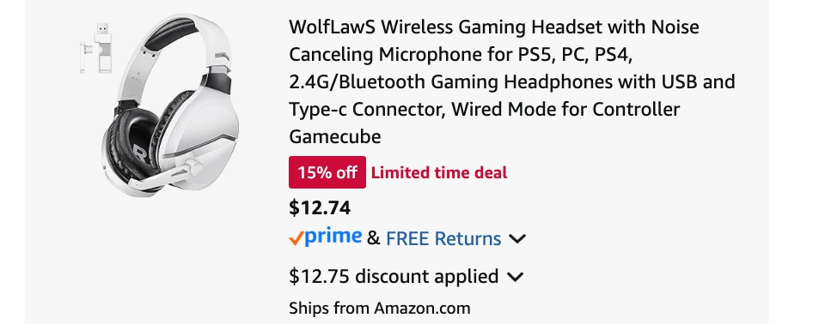Click the Type-c Connector line of the title

click(484, 110)
